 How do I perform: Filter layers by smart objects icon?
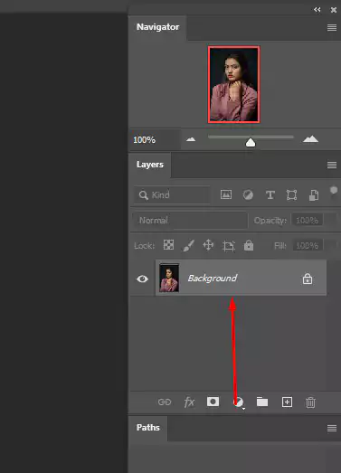pyautogui.click(x=314, y=195)
